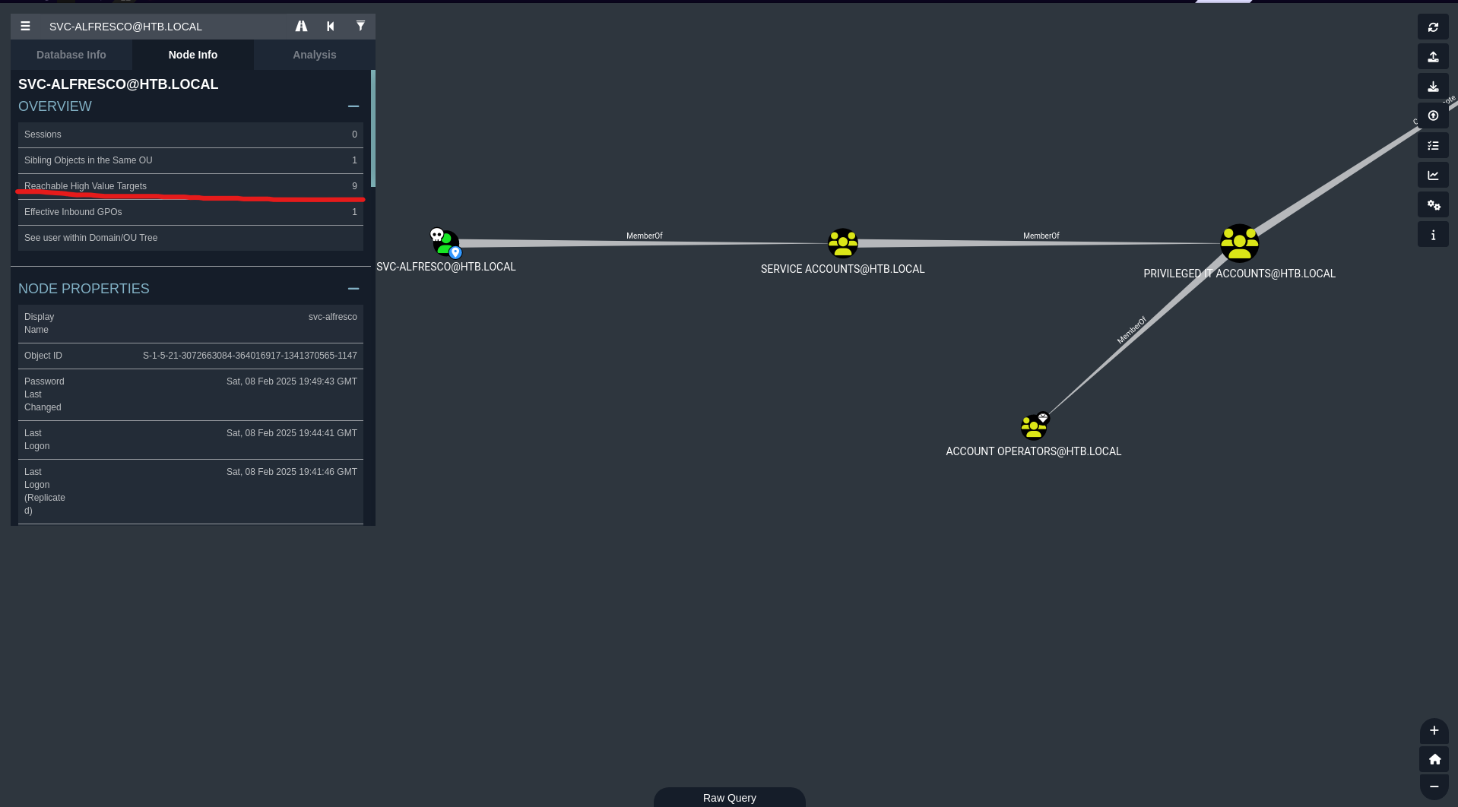This screenshot has height=807, width=1458.
Task: Open the edge filter funnel icon
Action: pos(360,27)
